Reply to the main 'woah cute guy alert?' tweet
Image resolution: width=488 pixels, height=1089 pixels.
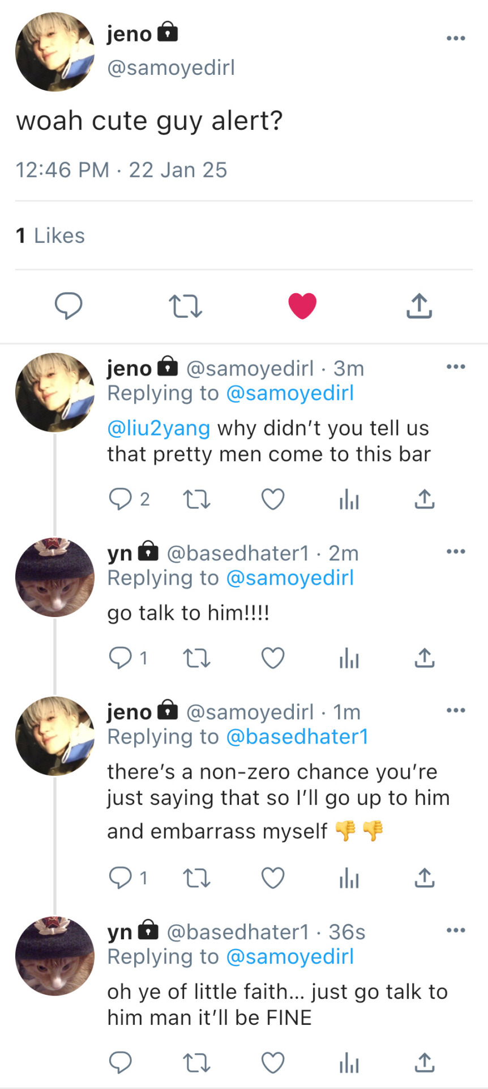click(69, 306)
